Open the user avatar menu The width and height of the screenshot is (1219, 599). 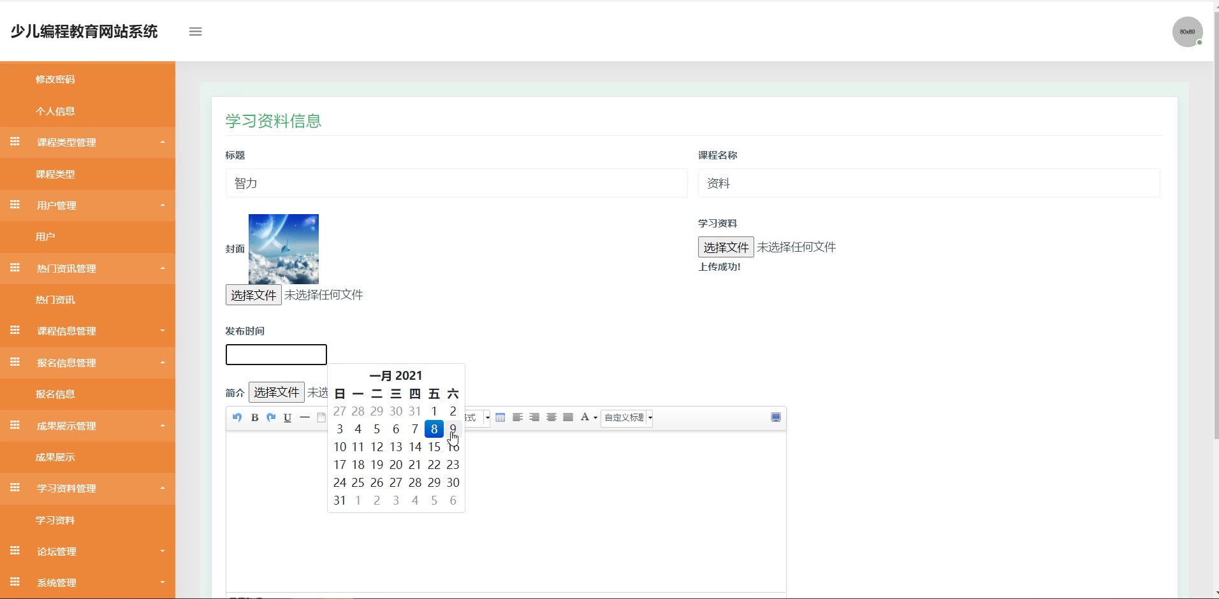tap(1187, 31)
